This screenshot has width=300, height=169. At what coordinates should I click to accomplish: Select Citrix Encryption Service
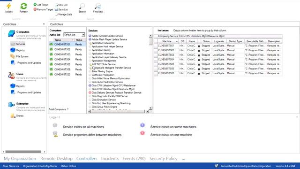click(x=102, y=100)
